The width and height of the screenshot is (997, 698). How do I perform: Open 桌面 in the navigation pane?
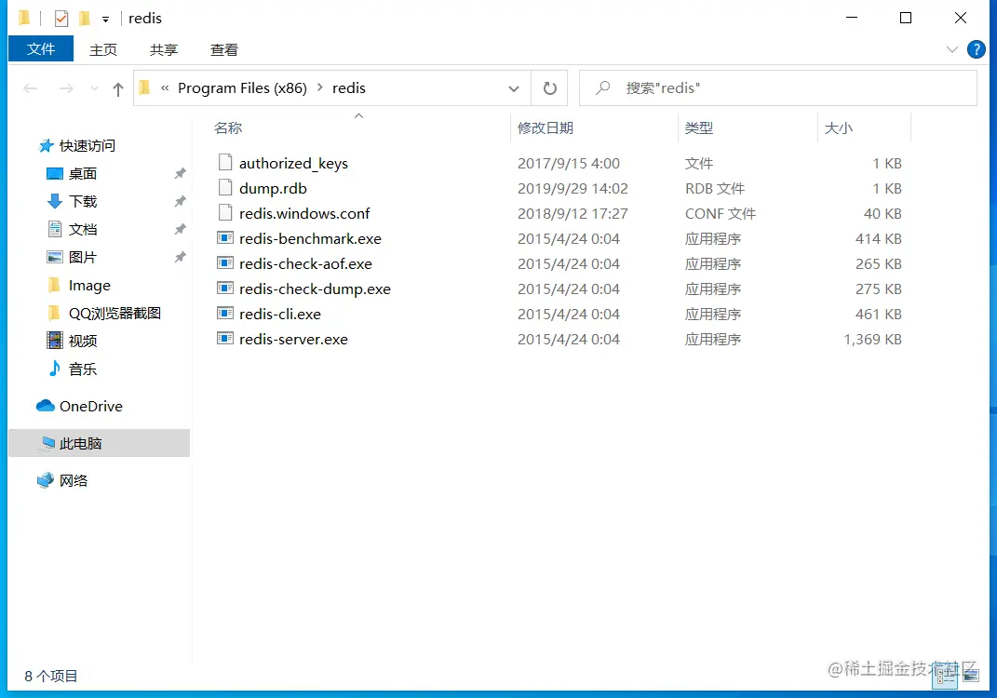pos(83,173)
